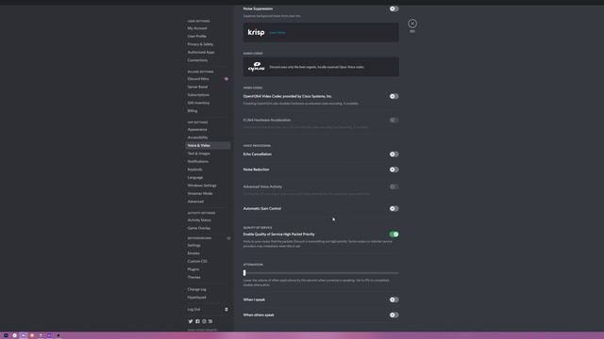Toggle Noise Suppression switch
The width and height of the screenshot is (604, 339).
point(394,8)
